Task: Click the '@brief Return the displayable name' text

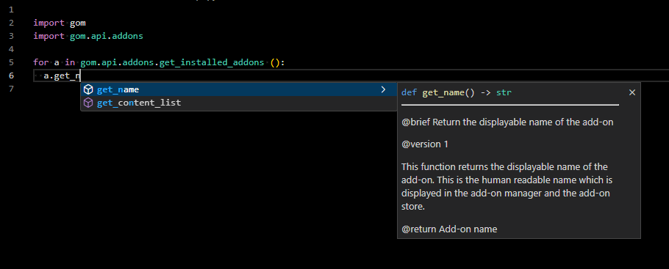Action: point(507,122)
